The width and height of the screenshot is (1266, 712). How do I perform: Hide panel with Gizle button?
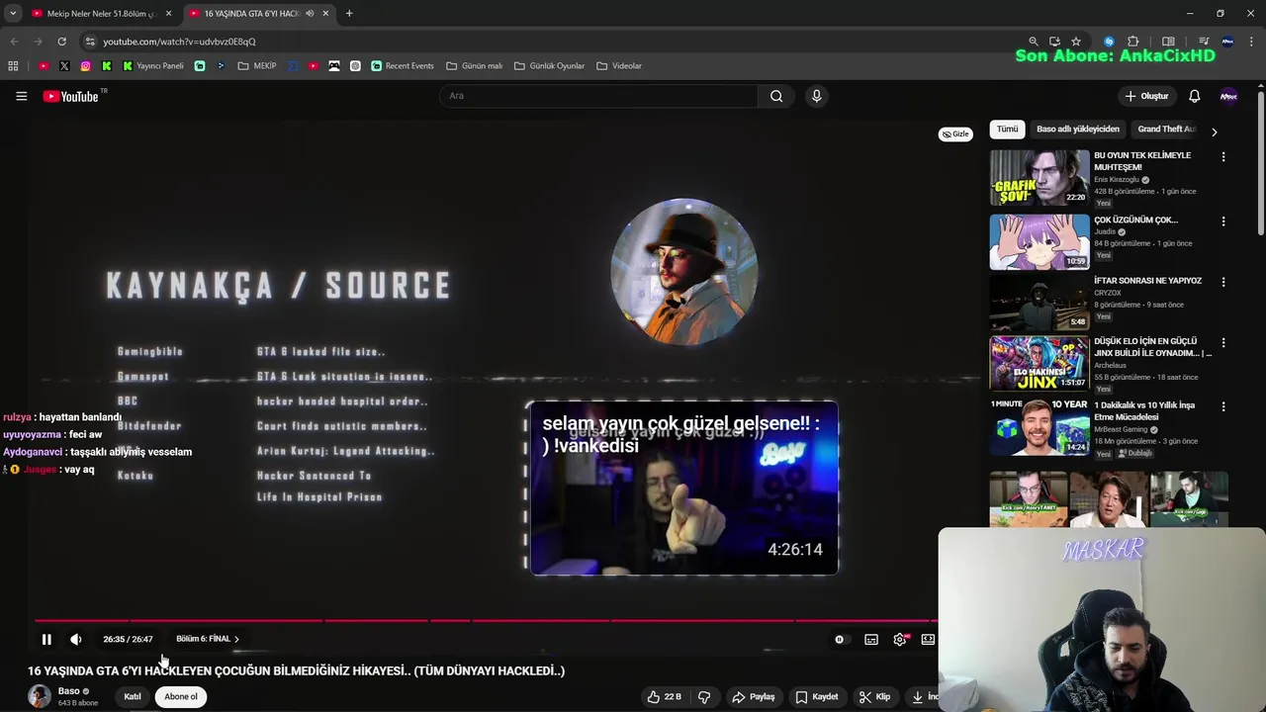pyautogui.click(x=955, y=134)
